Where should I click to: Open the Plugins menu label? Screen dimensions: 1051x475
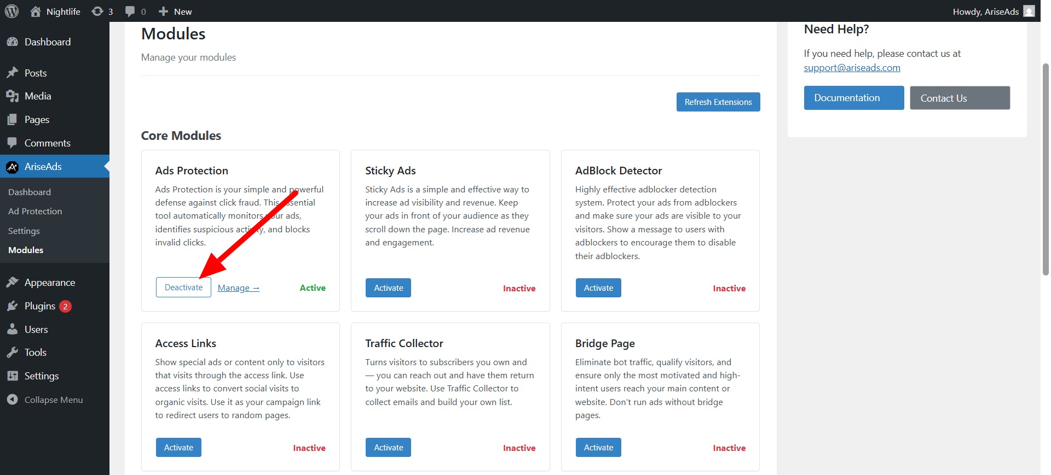pos(40,306)
